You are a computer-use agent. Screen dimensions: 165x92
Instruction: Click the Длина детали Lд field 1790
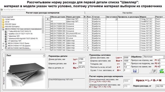[x=82, y=59]
